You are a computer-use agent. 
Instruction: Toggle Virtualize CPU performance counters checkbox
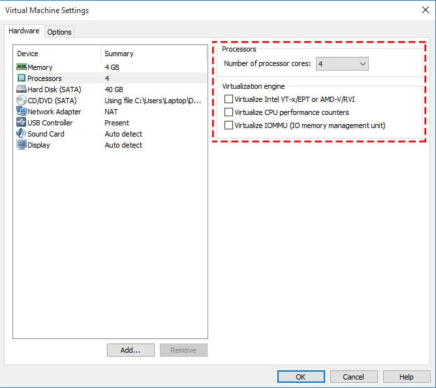coord(228,112)
